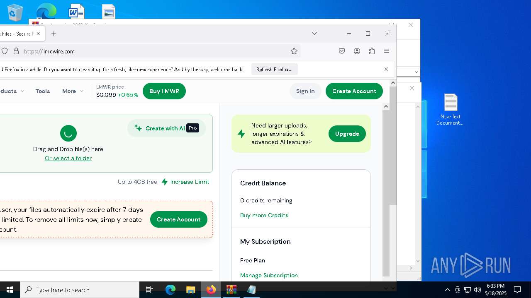Open the Extensions puzzle icon
This screenshot has width=531, height=298.
(372, 51)
